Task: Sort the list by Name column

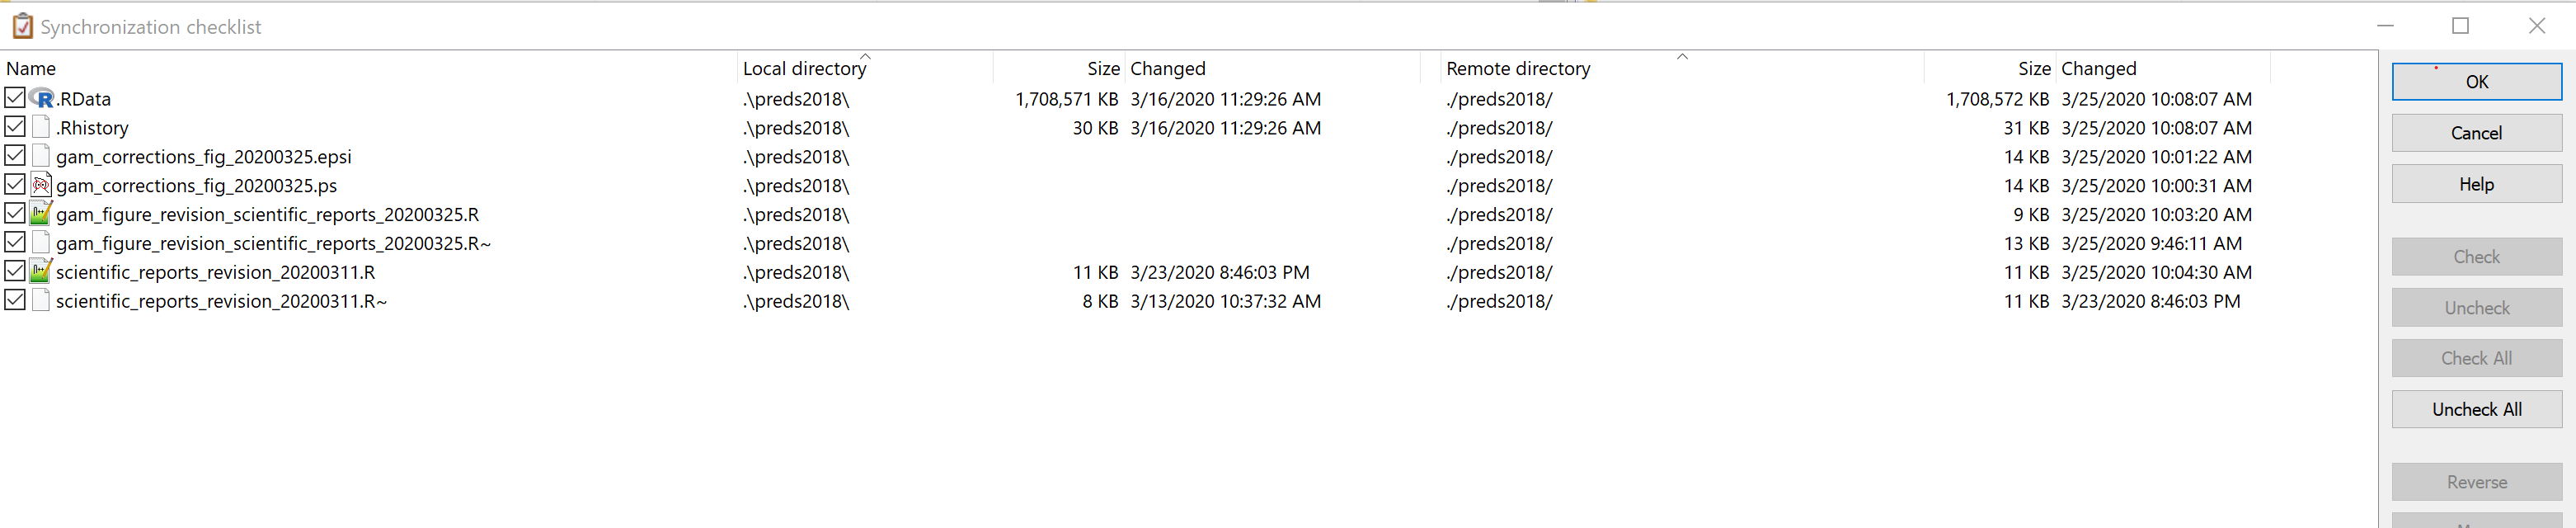Action: [31, 69]
